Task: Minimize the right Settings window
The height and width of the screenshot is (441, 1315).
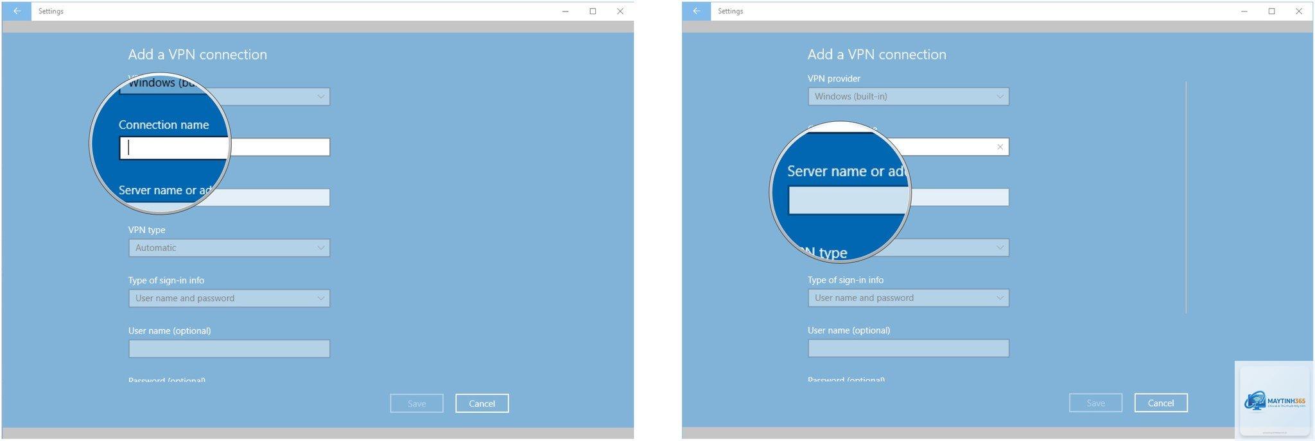Action: coord(1244,11)
